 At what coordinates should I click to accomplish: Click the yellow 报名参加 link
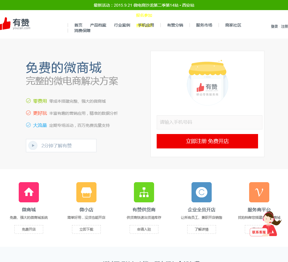144,15
